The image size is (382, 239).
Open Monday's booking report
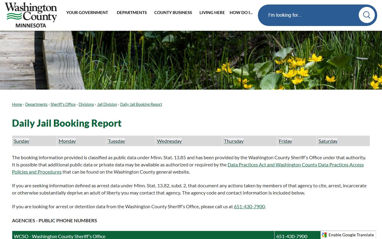(67, 141)
